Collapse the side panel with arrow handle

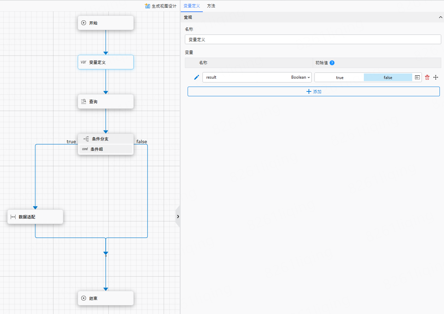178,216
